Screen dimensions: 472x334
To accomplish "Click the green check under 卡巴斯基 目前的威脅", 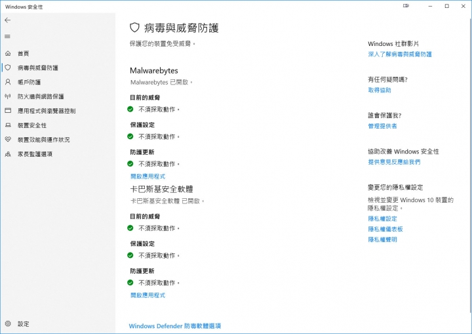I will click(x=130, y=228).
